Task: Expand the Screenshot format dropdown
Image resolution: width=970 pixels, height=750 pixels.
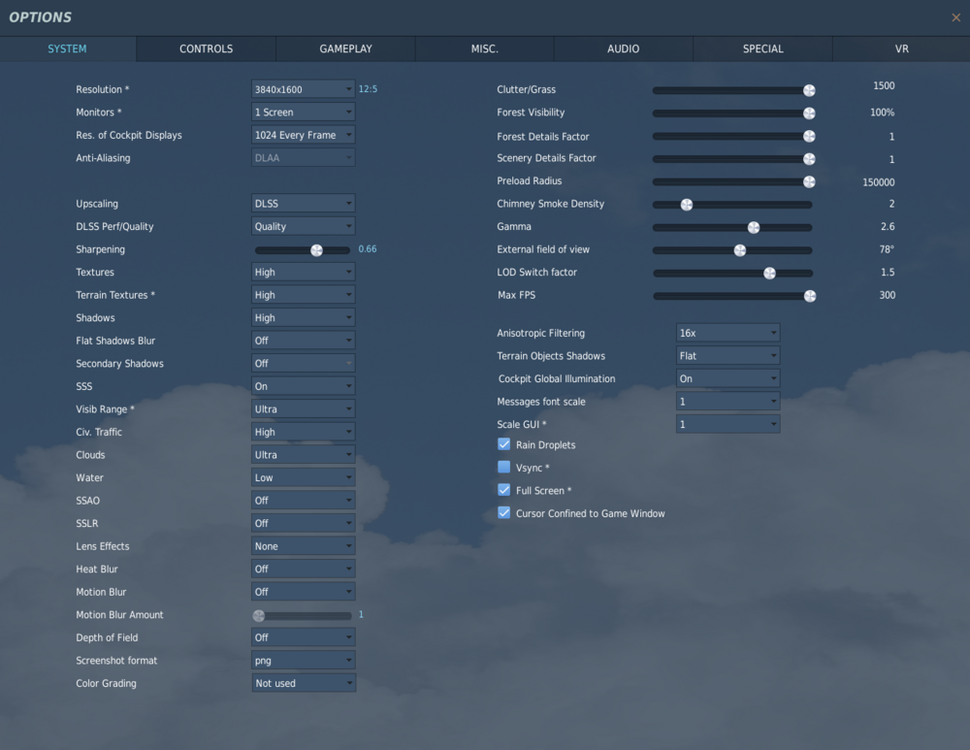Action: click(x=303, y=661)
